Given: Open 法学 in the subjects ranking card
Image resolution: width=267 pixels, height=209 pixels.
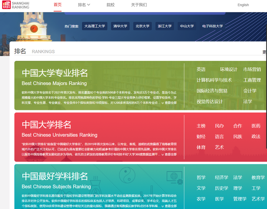Looking at the screenshot, I should click(x=238, y=177).
